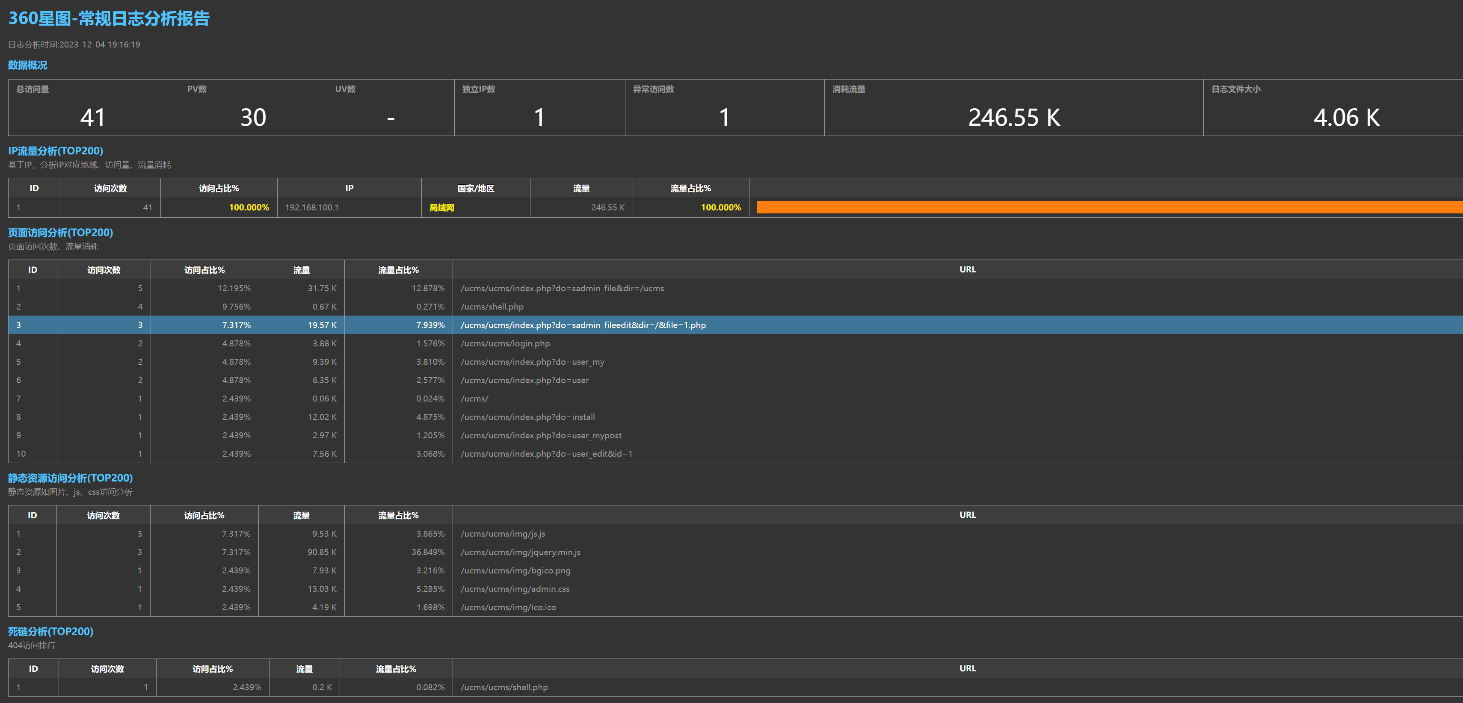Click the /ucms/ucms/img/admin.css URL
Image resolution: width=1463 pixels, height=703 pixels.
click(x=515, y=589)
